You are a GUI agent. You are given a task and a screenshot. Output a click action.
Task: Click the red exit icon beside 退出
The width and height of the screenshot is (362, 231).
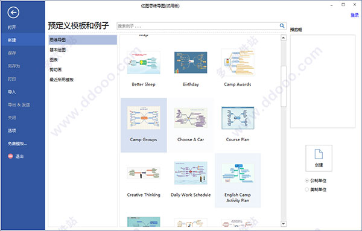pos(10,156)
